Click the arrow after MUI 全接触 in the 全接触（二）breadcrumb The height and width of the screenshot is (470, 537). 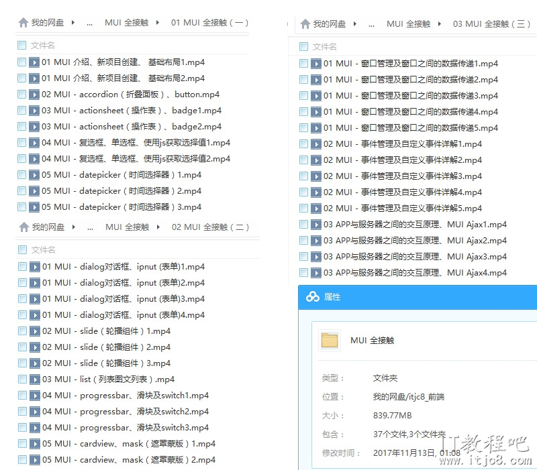[x=158, y=227]
